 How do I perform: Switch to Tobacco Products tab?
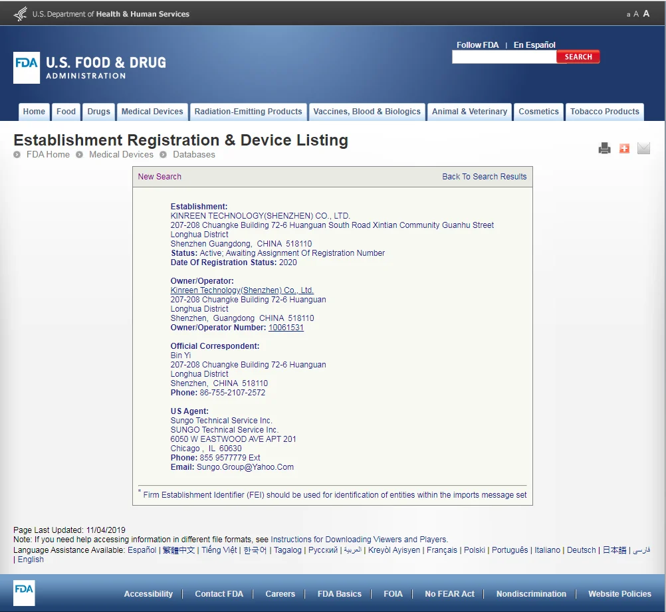pyautogui.click(x=604, y=112)
